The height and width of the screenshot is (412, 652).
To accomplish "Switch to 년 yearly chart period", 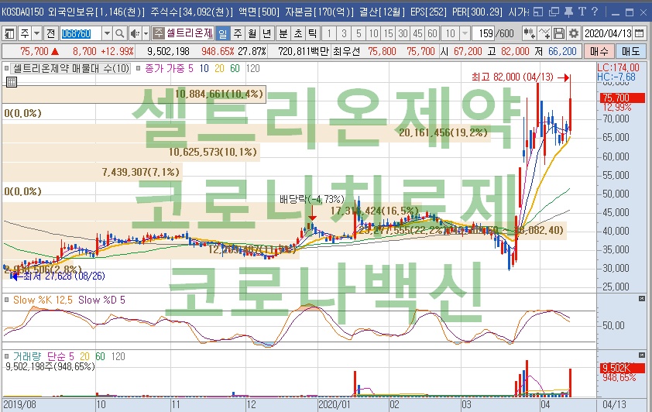I will (266, 33).
